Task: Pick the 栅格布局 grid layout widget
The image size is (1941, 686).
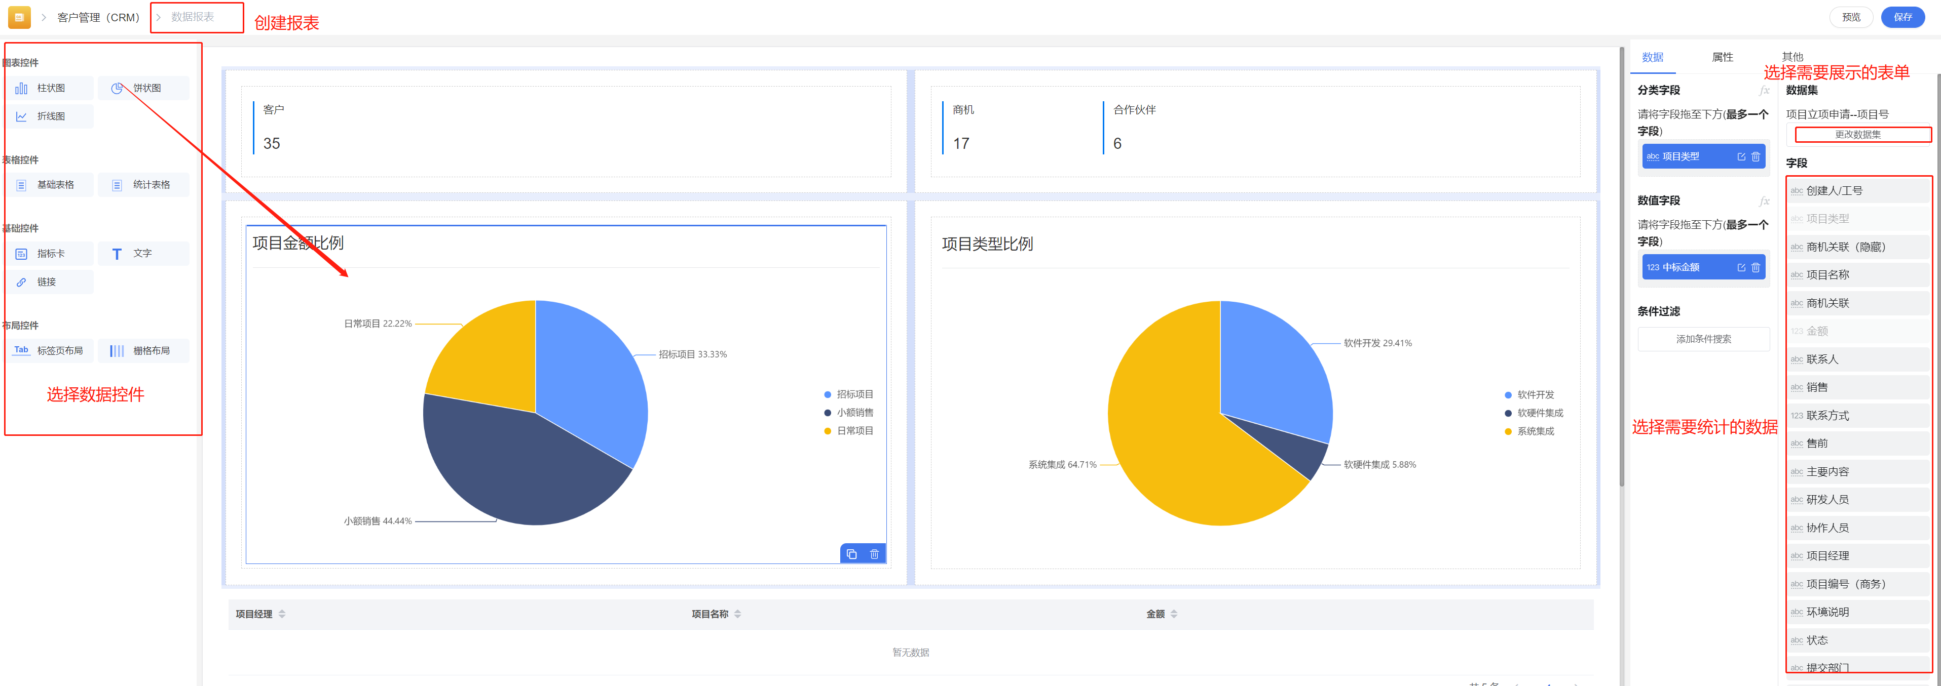Action: coord(144,351)
